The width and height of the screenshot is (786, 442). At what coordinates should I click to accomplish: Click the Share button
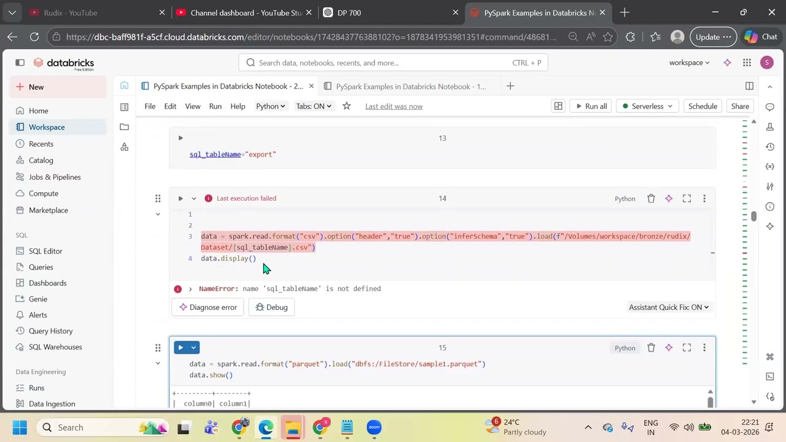click(740, 106)
